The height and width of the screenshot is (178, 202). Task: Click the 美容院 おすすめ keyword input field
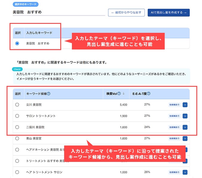click(x=59, y=12)
